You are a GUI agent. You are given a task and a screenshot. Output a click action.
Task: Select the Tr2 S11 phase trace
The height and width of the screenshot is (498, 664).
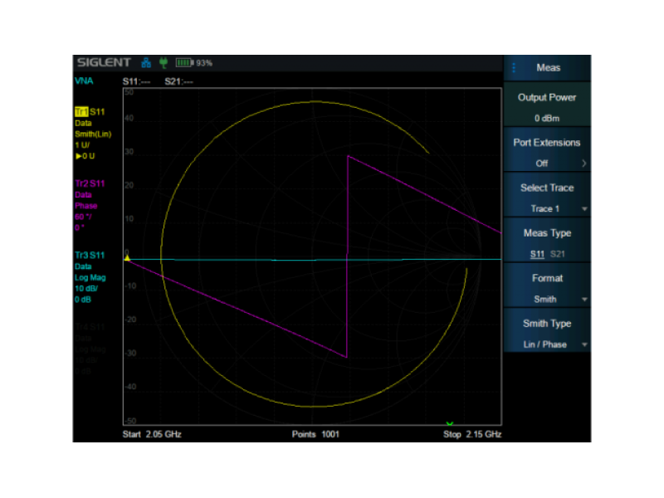90,183
